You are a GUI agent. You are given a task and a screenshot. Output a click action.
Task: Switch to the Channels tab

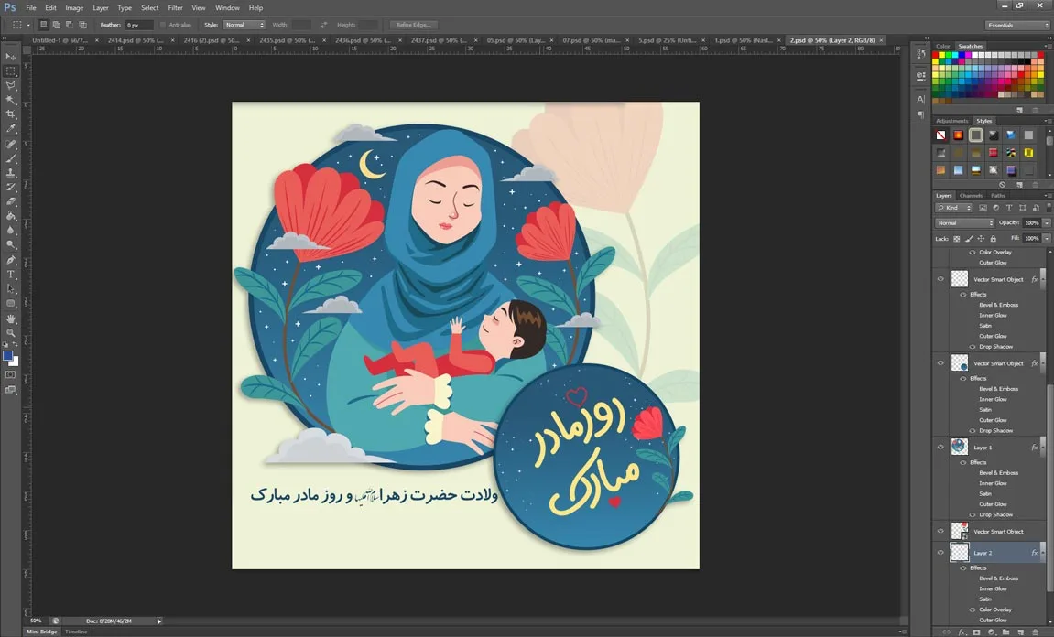pos(971,196)
